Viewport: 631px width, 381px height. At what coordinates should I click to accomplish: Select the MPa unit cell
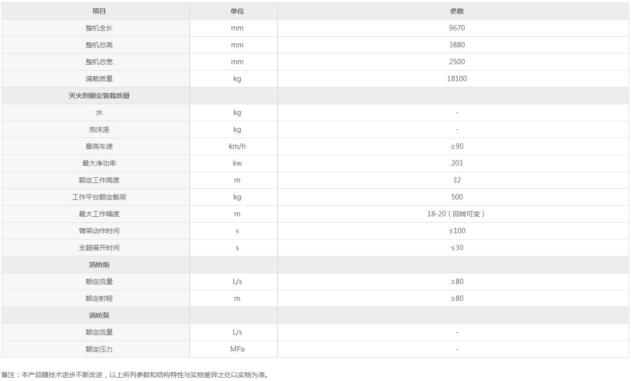coord(237,349)
